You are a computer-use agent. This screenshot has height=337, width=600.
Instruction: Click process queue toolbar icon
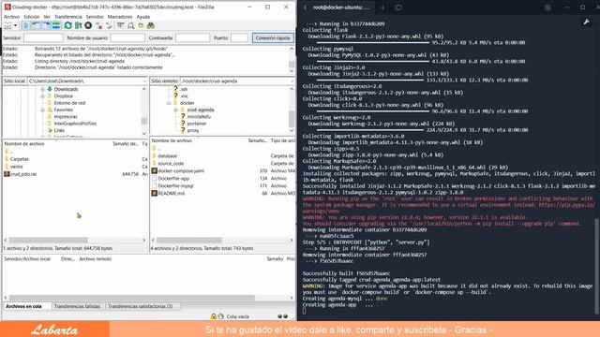(79, 25)
